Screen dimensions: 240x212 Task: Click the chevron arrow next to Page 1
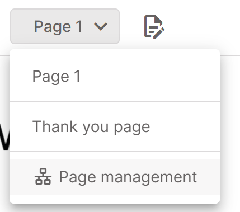[x=101, y=26]
